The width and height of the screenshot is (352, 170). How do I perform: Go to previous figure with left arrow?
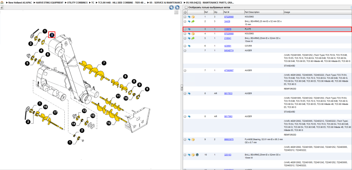[x=171, y=7]
